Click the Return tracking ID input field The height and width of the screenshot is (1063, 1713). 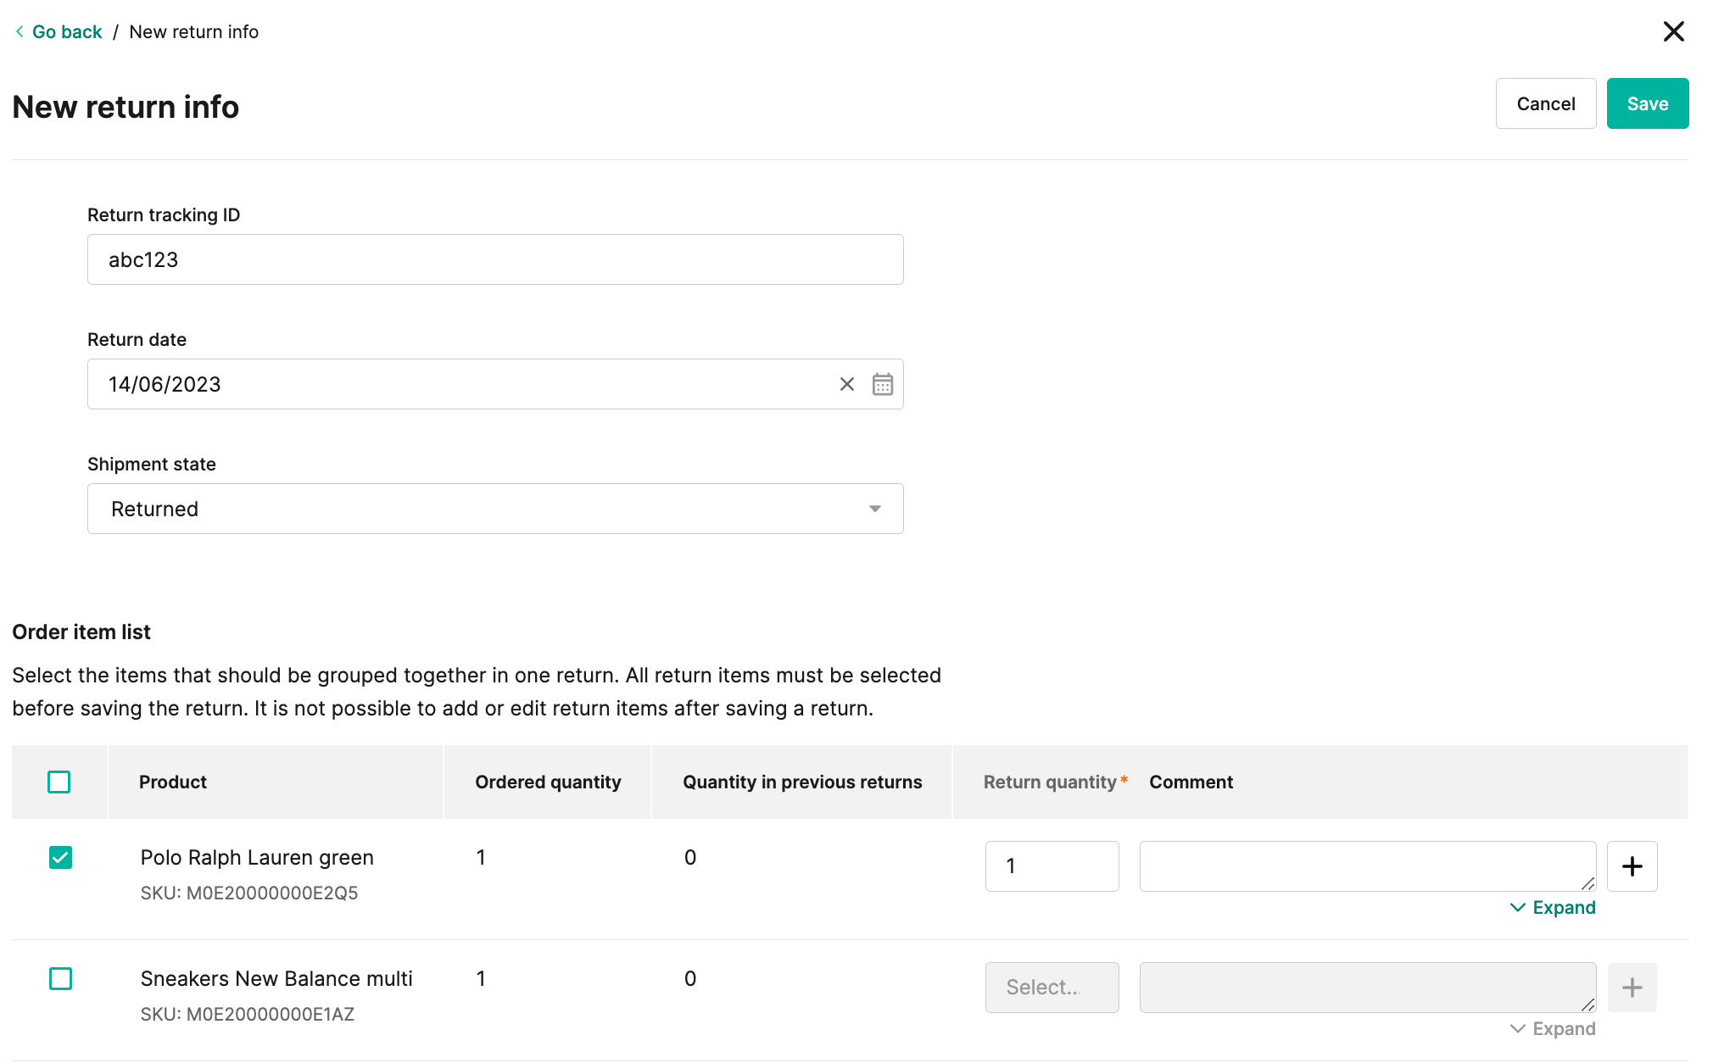click(x=495, y=259)
